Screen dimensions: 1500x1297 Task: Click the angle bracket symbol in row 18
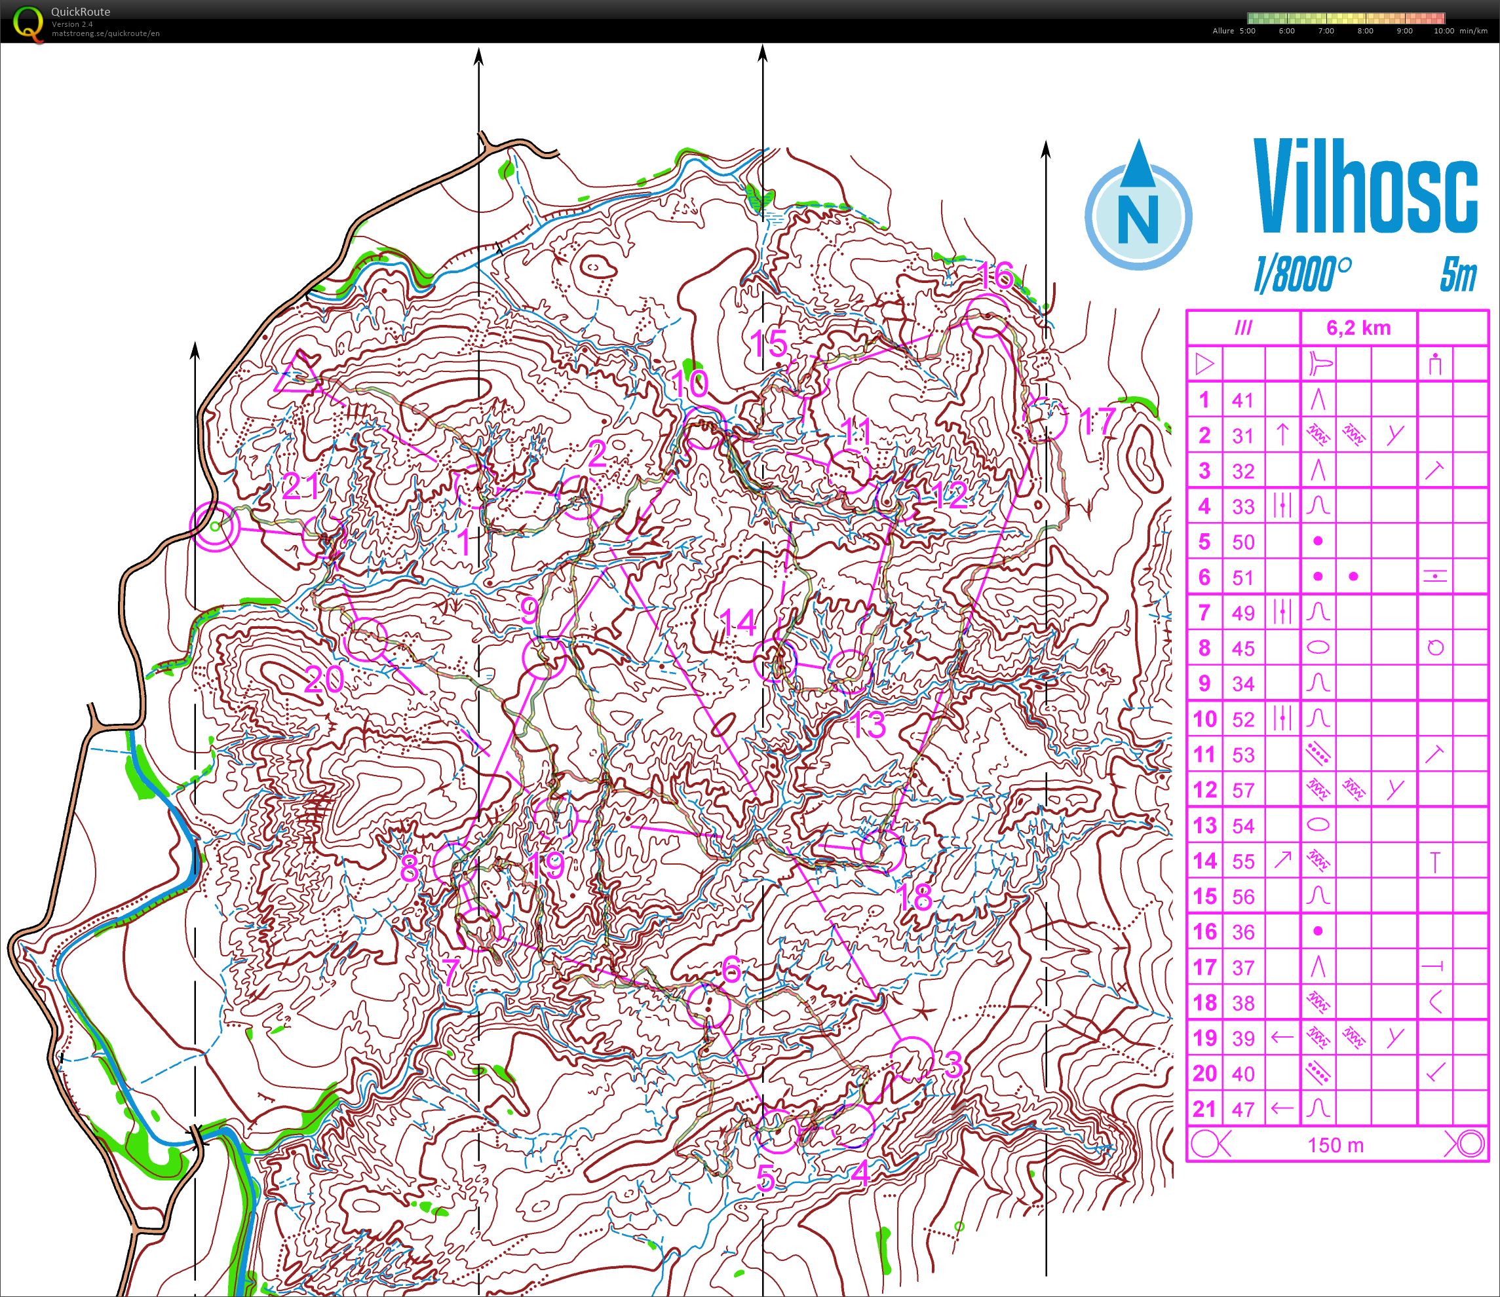click(1435, 1002)
